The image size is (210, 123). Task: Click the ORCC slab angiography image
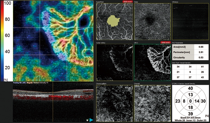tap(151, 63)
